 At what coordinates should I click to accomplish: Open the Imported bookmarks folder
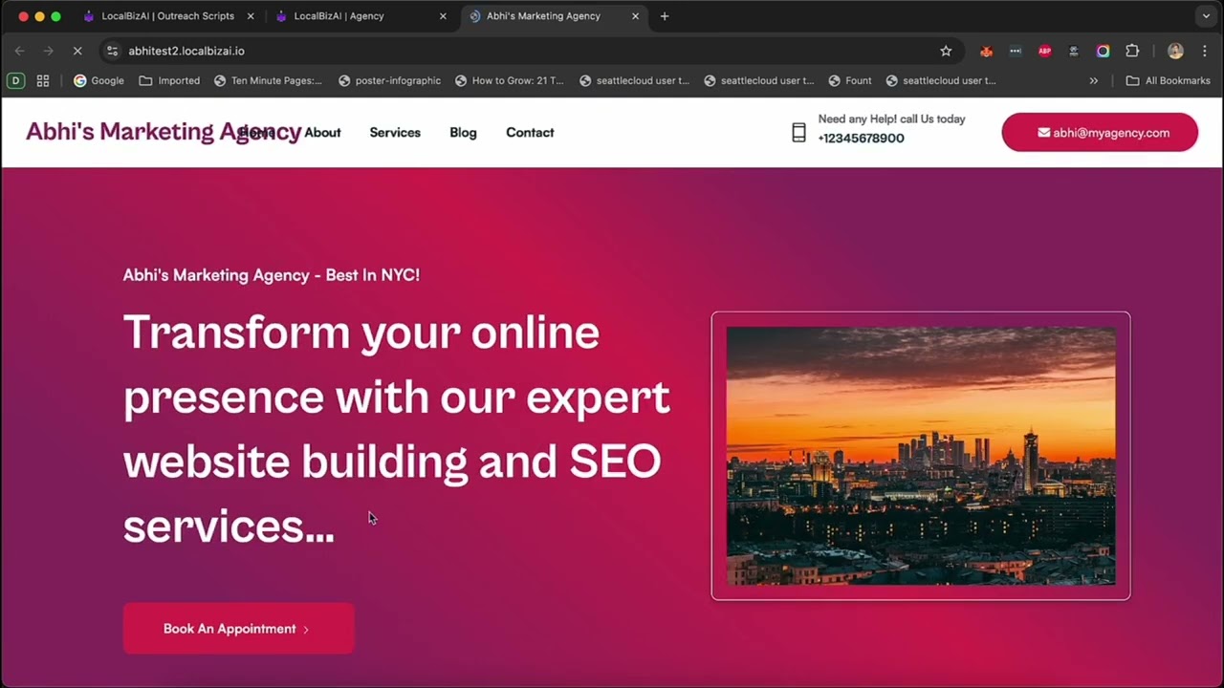[x=169, y=80]
